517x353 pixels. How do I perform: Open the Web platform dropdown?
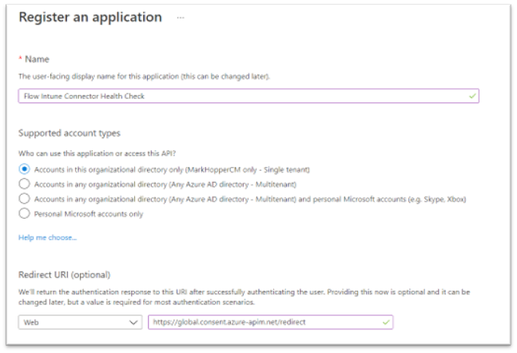(x=80, y=322)
